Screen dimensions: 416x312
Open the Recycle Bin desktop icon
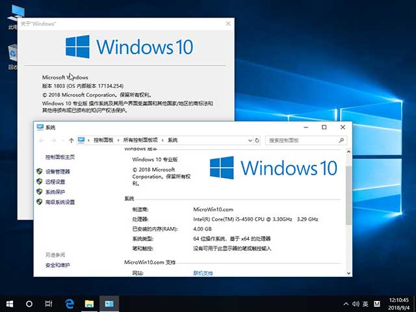(12, 55)
